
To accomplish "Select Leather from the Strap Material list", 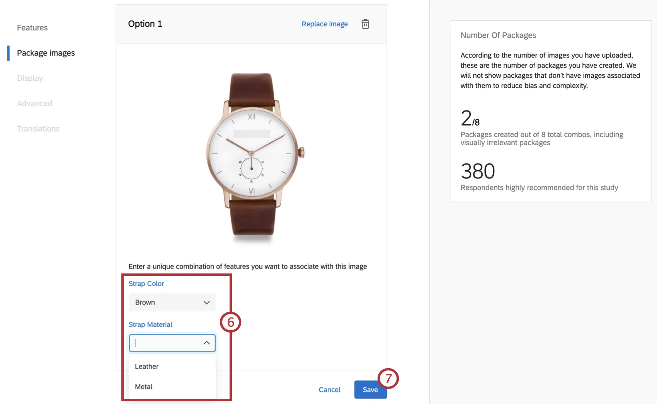I will pos(146,366).
